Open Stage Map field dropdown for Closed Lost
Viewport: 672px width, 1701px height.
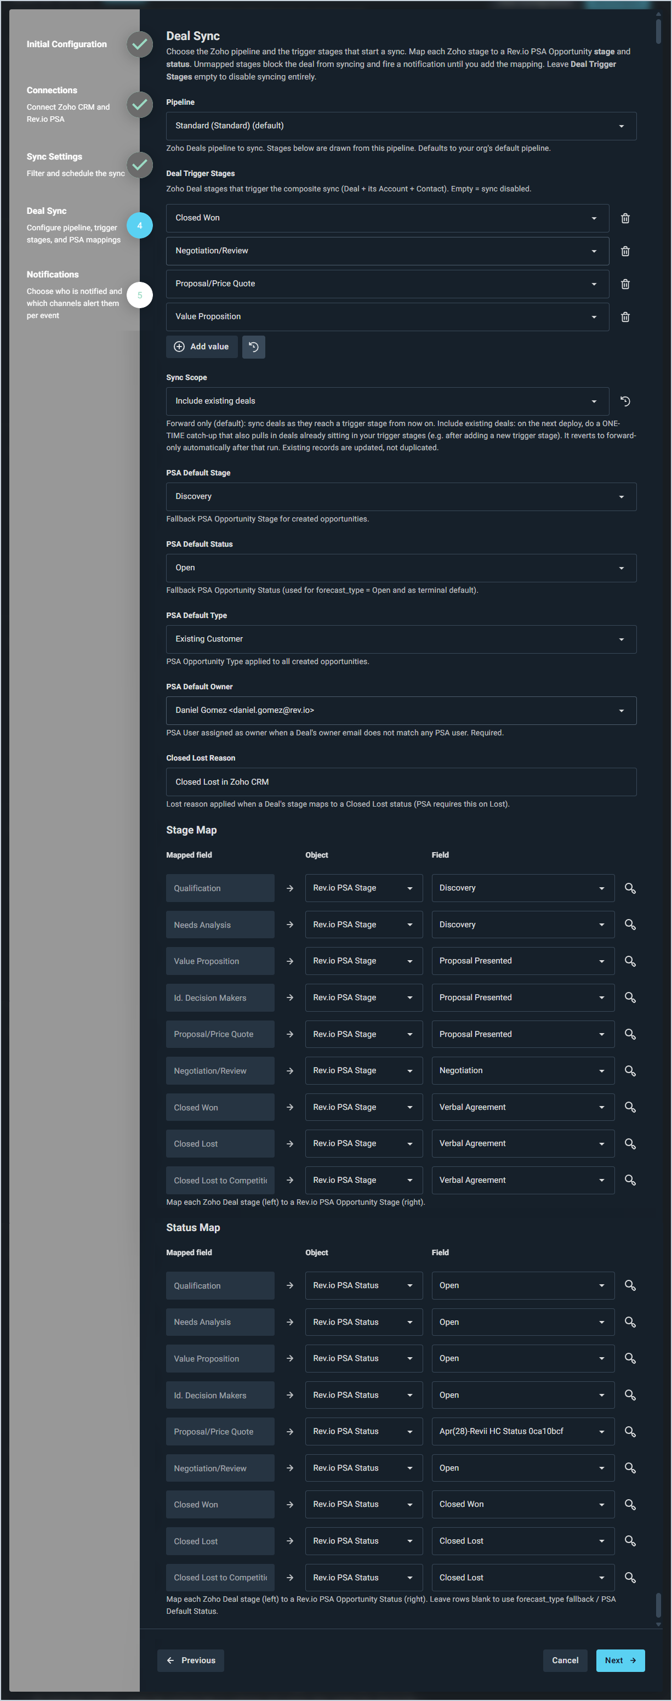[523, 1143]
